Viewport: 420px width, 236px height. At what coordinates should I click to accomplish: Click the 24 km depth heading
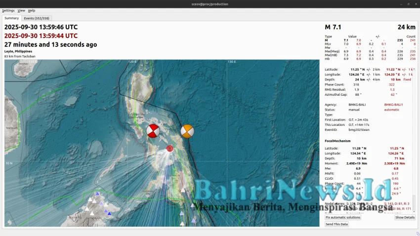[x=406, y=27]
